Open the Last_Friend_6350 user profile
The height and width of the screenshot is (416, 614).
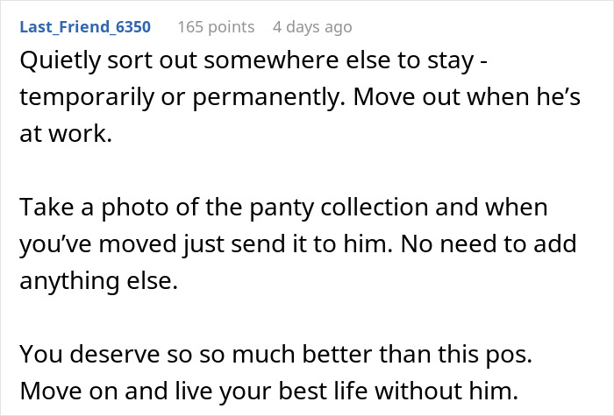point(83,26)
